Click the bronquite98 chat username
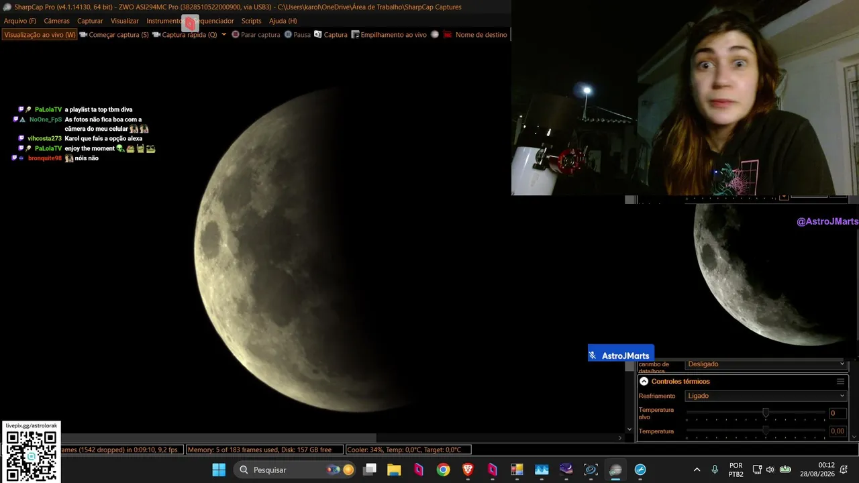Image resolution: width=859 pixels, height=483 pixels. tap(45, 158)
